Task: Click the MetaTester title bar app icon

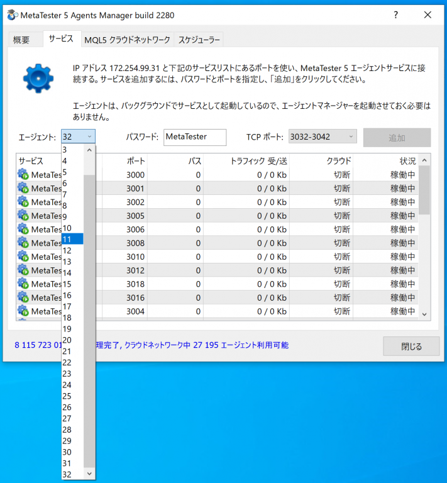Action: click(11, 14)
